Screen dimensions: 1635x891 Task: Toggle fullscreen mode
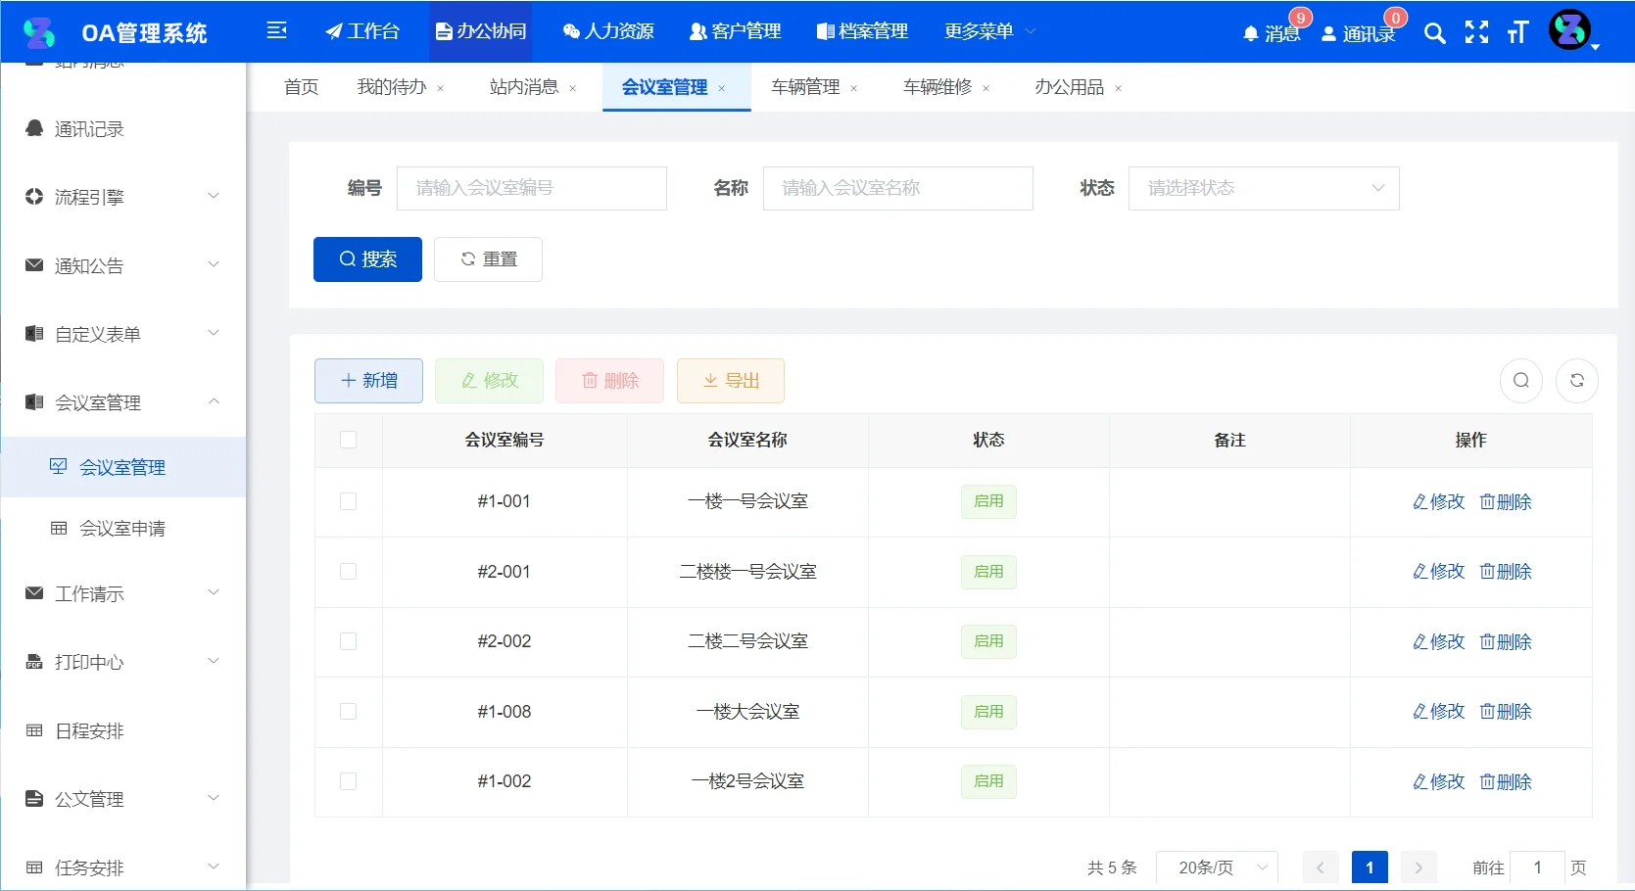click(1475, 32)
